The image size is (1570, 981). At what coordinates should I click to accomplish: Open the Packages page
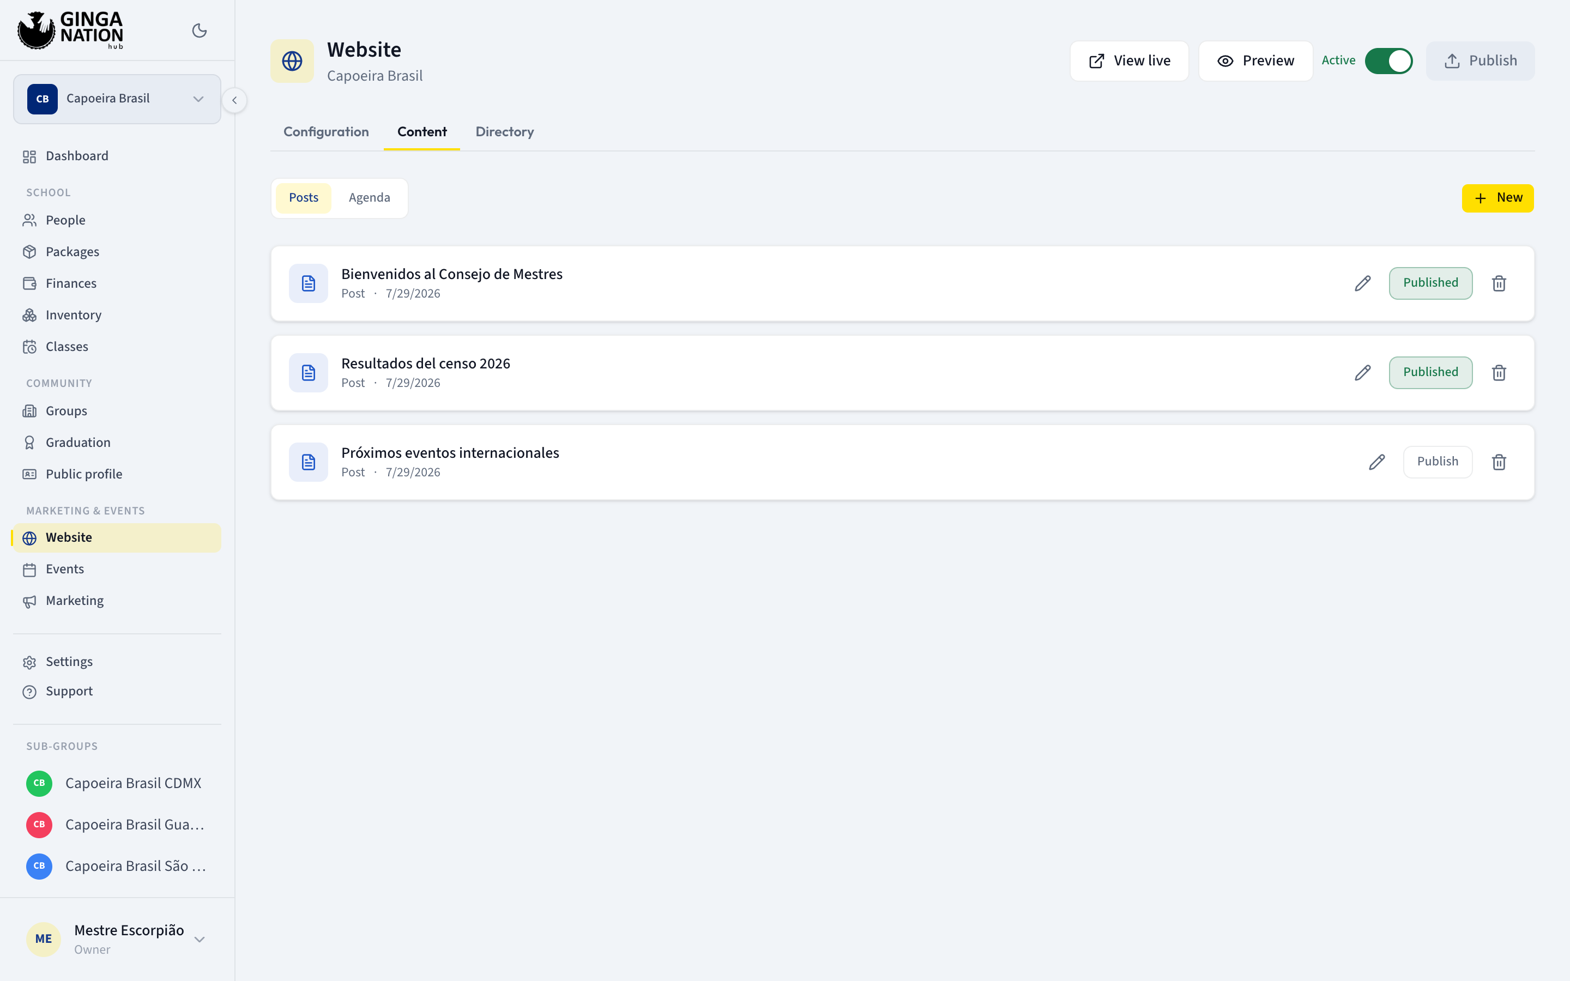tap(117, 252)
